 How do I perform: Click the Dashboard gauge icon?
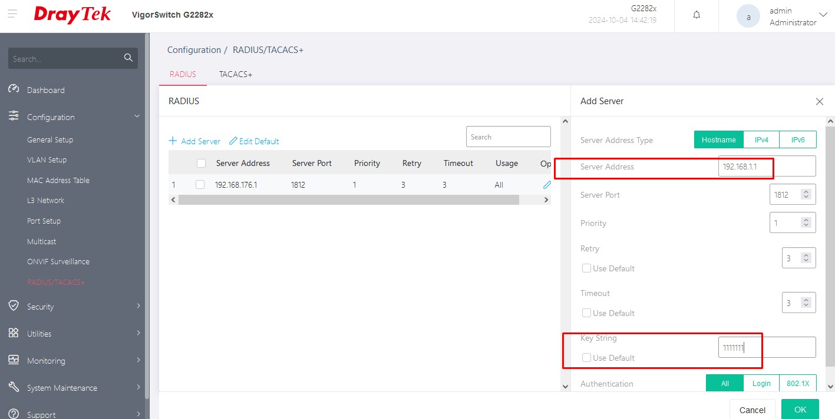coord(14,89)
